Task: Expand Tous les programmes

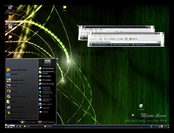Action: click(20, 118)
